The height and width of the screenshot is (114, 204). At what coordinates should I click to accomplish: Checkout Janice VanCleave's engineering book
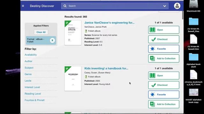pos(164,39)
